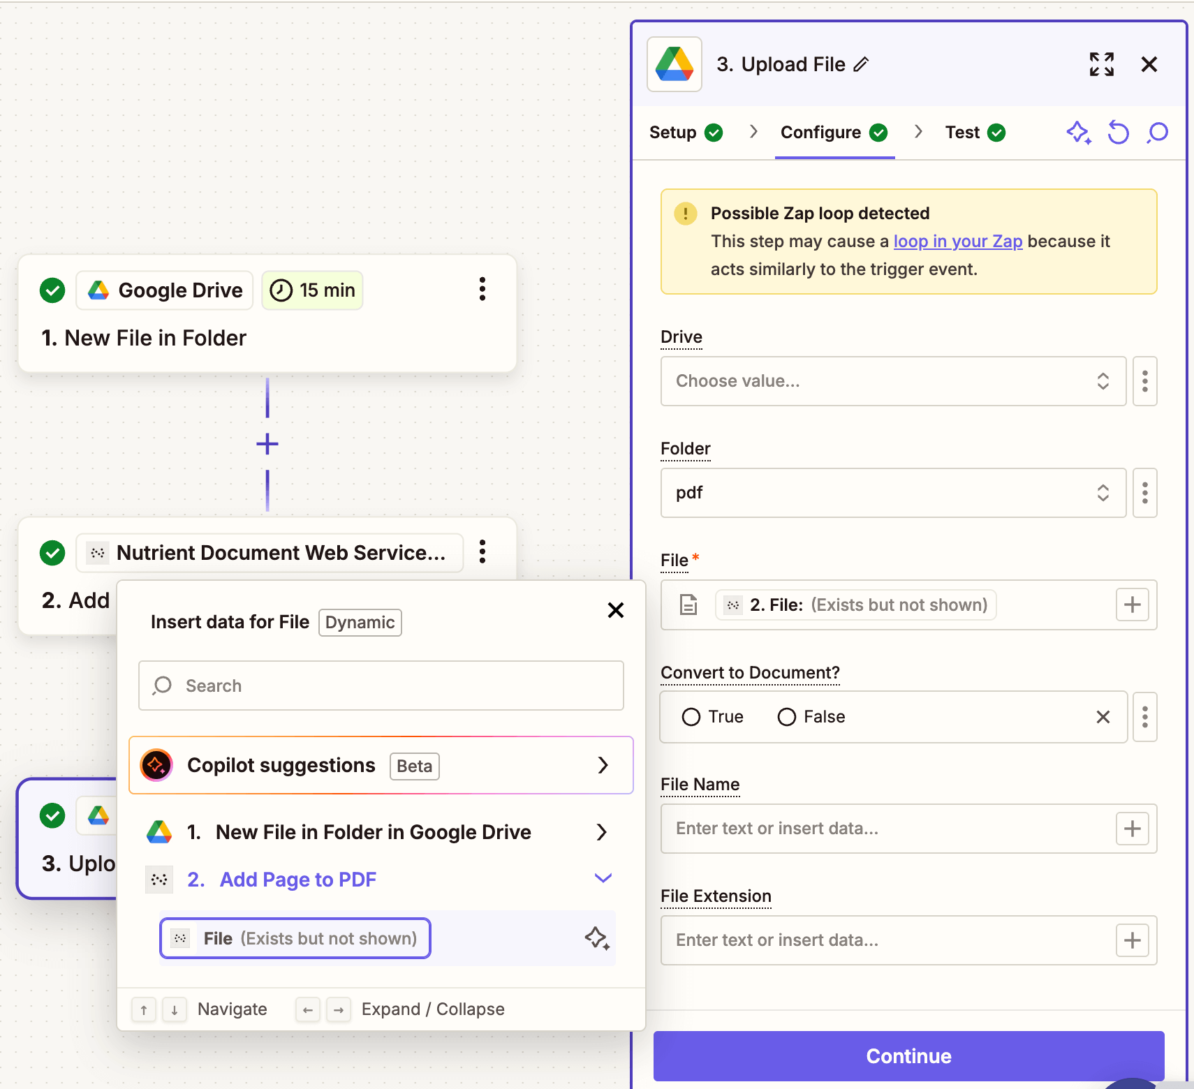1194x1089 pixels.
Task: Open the 'loop in your Zap' link
Action: tap(957, 242)
